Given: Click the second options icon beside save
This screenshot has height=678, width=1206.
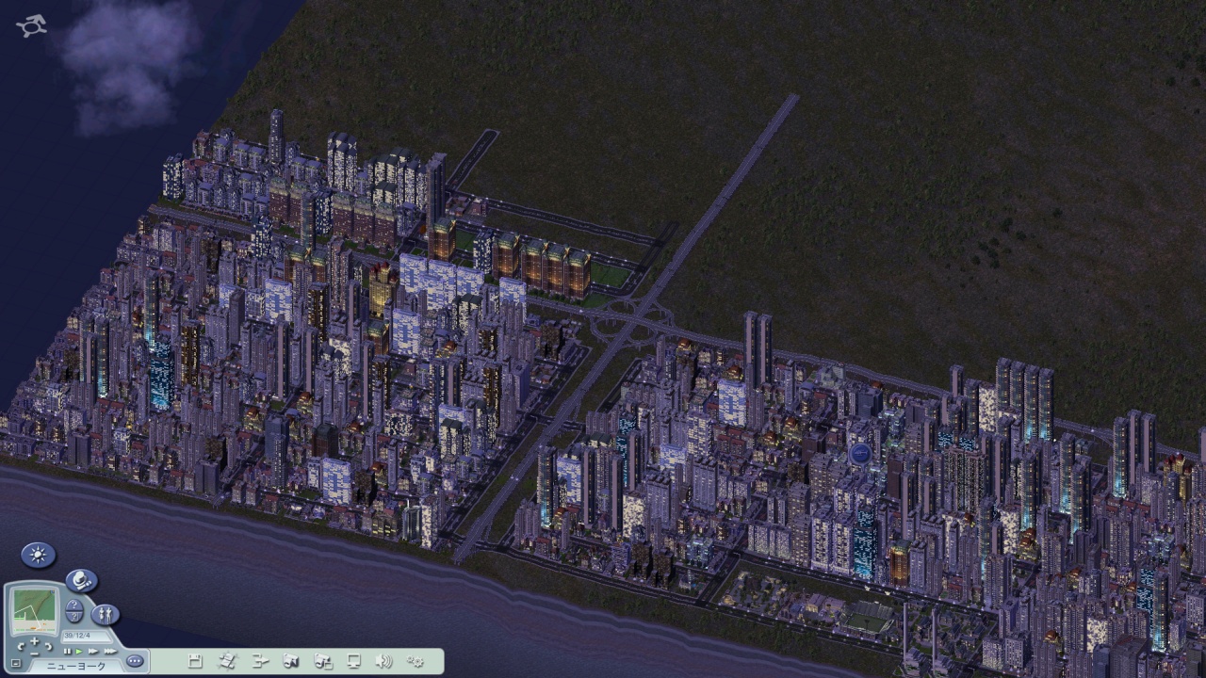Looking at the screenshot, I should (x=227, y=661).
